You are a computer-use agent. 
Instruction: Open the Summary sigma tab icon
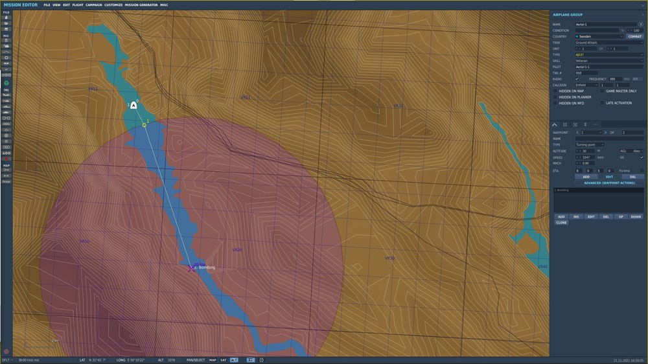click(x=586, y=124)
